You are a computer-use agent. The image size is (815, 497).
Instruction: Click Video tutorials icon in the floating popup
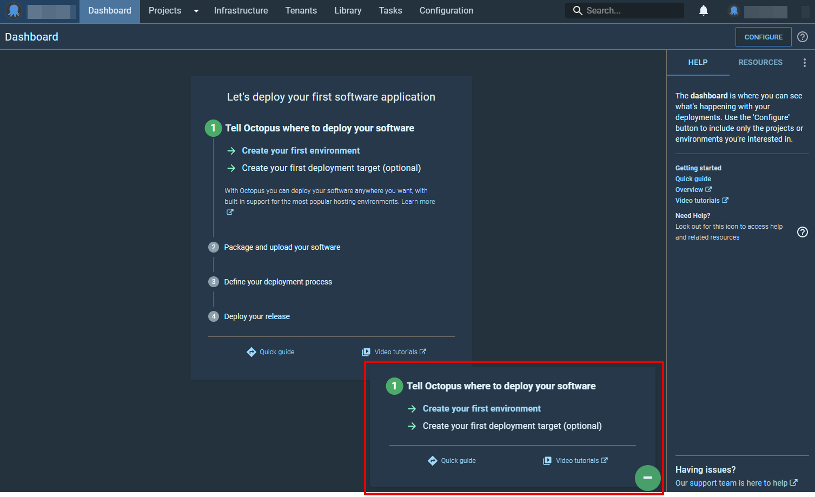pos(547,461)
